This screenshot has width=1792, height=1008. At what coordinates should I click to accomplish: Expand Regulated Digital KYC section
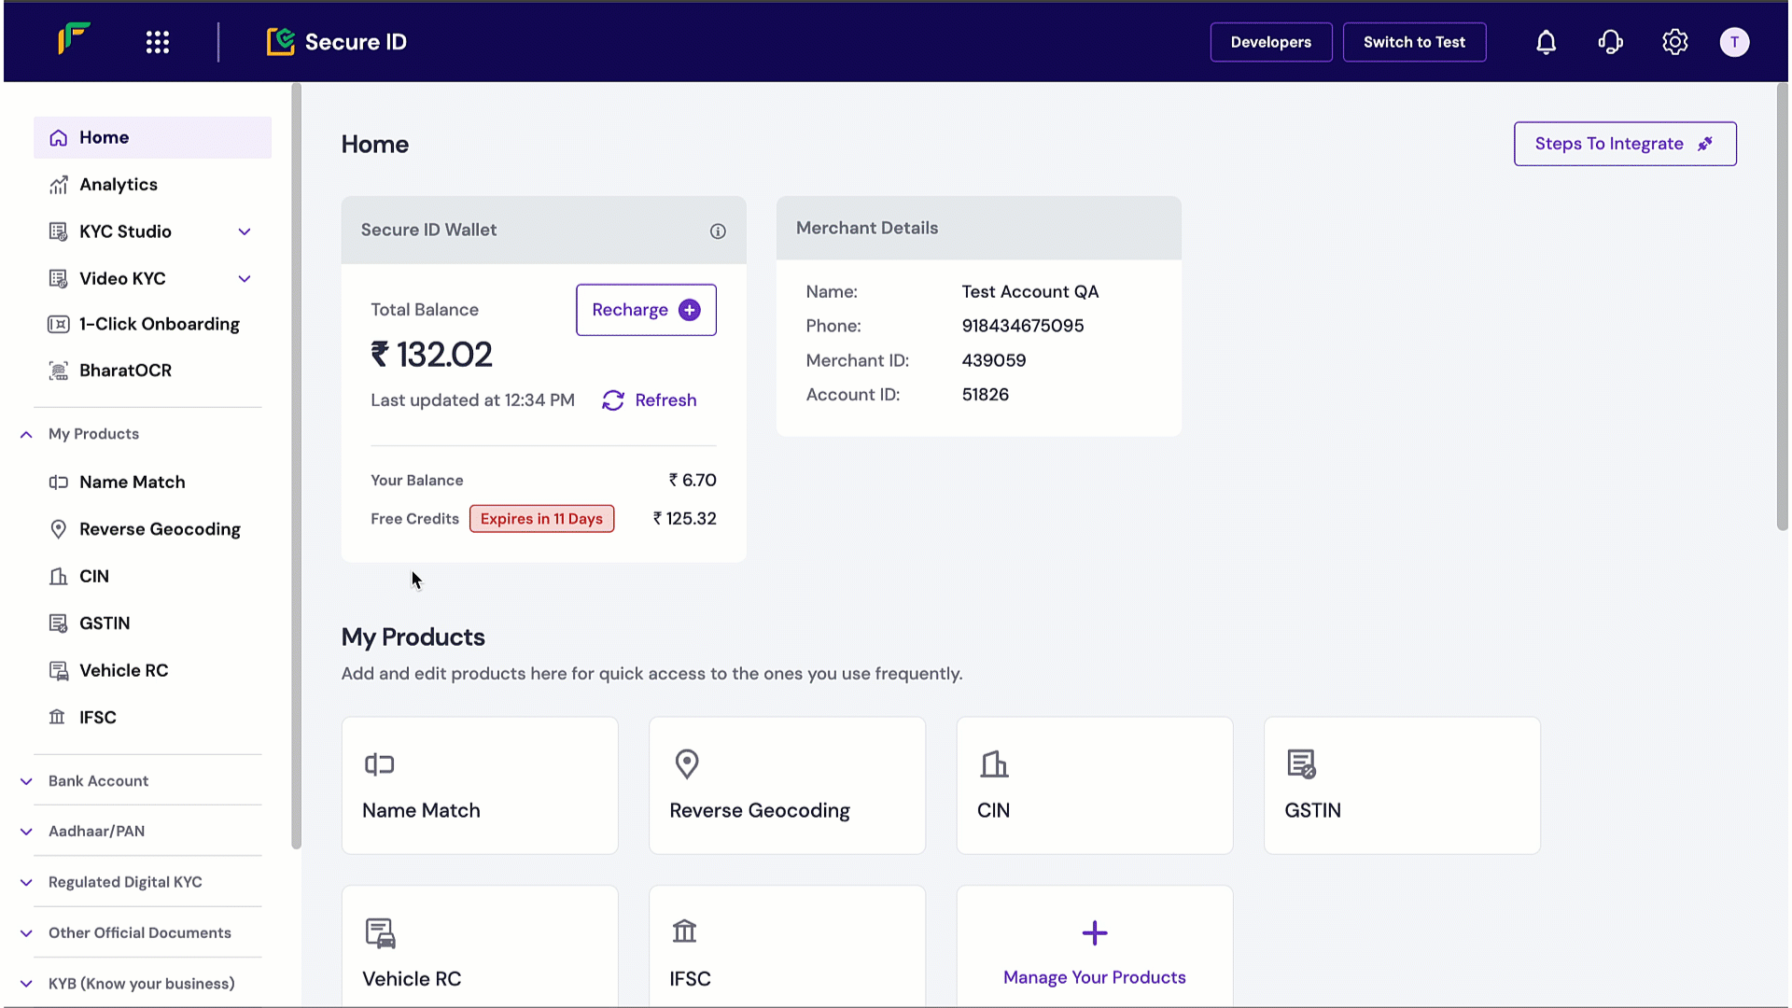[26, 882]
